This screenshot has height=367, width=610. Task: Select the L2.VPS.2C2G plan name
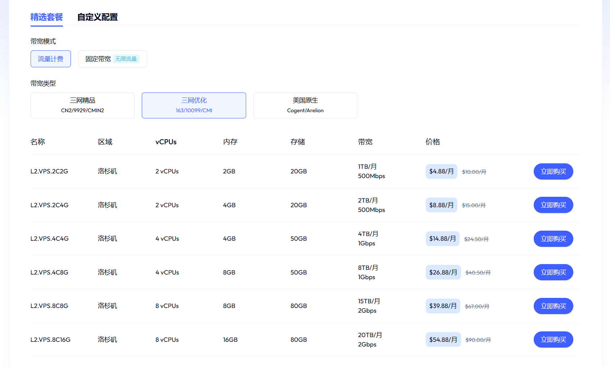tap(49, 172)
